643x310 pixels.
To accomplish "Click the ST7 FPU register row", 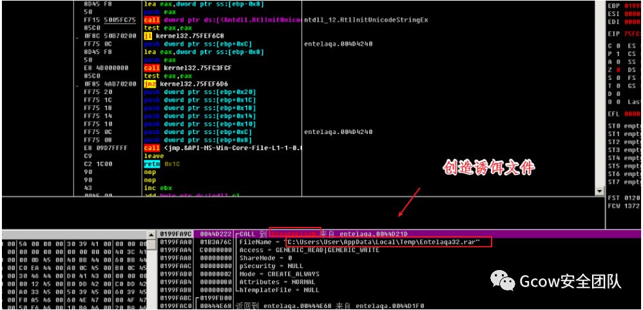I will click(625, 182).
